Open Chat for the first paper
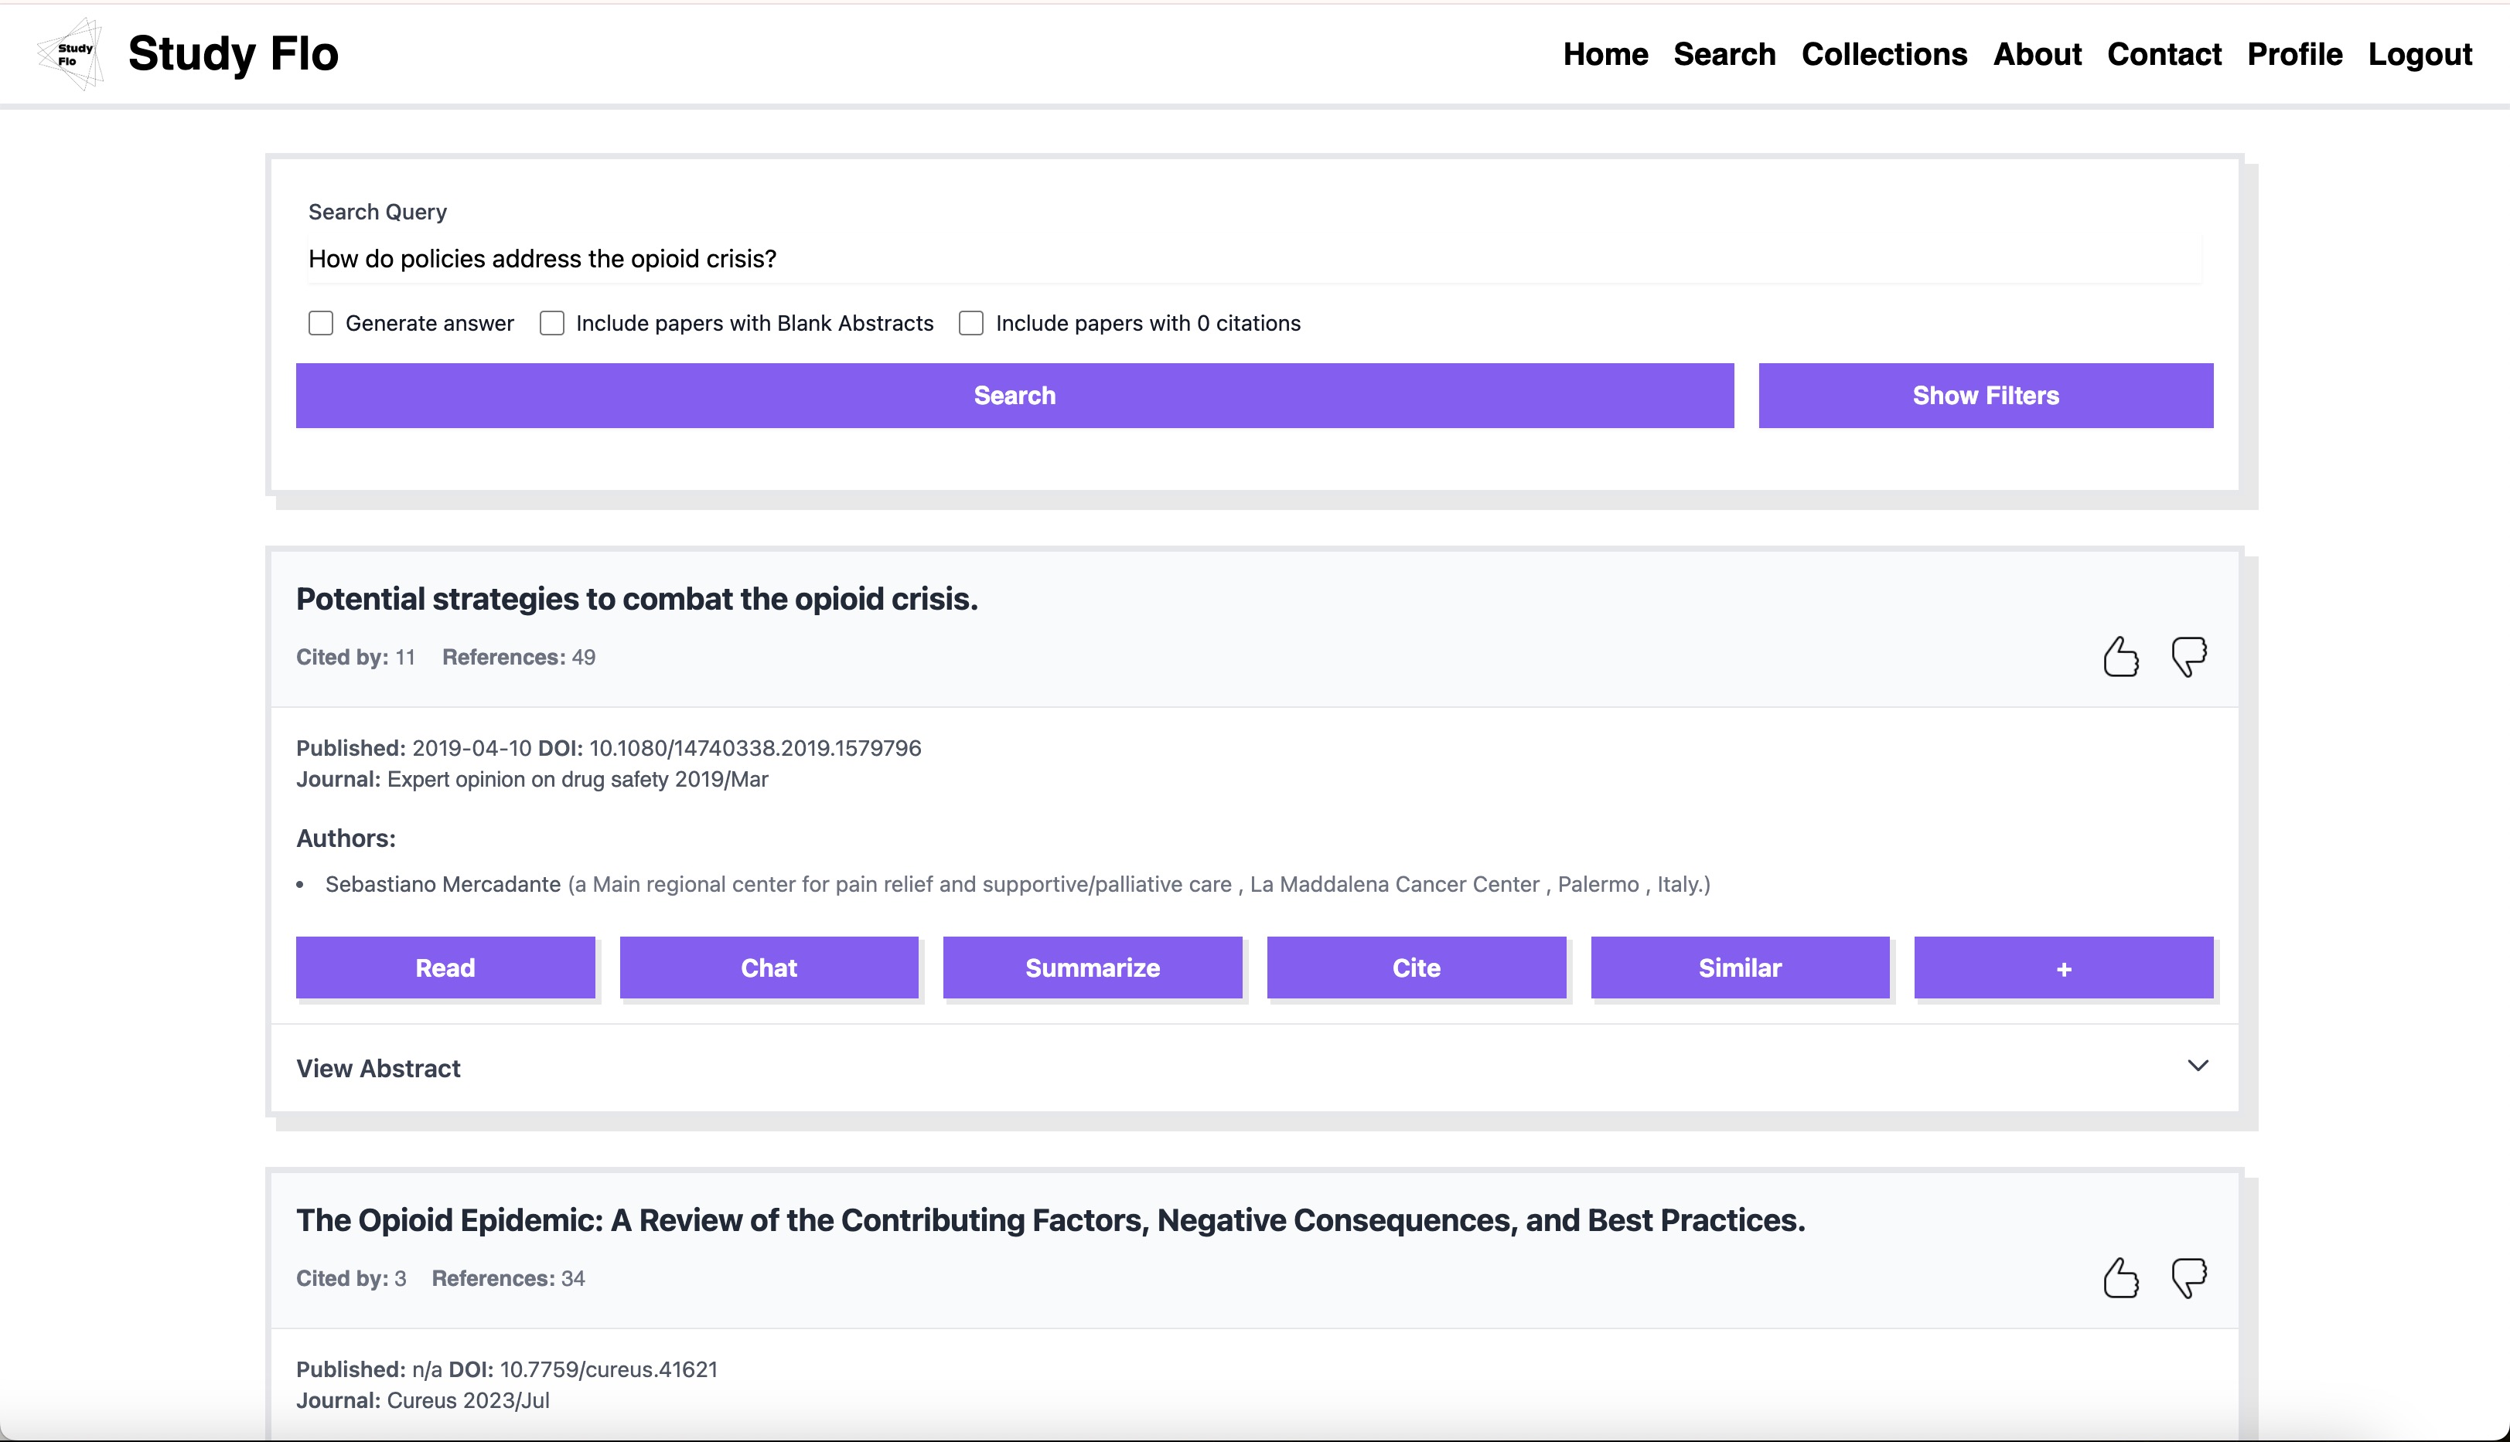Screen dimensions: 2510x1442 [x=769, y=968]
